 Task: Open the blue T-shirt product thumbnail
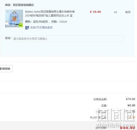point(14,19)
